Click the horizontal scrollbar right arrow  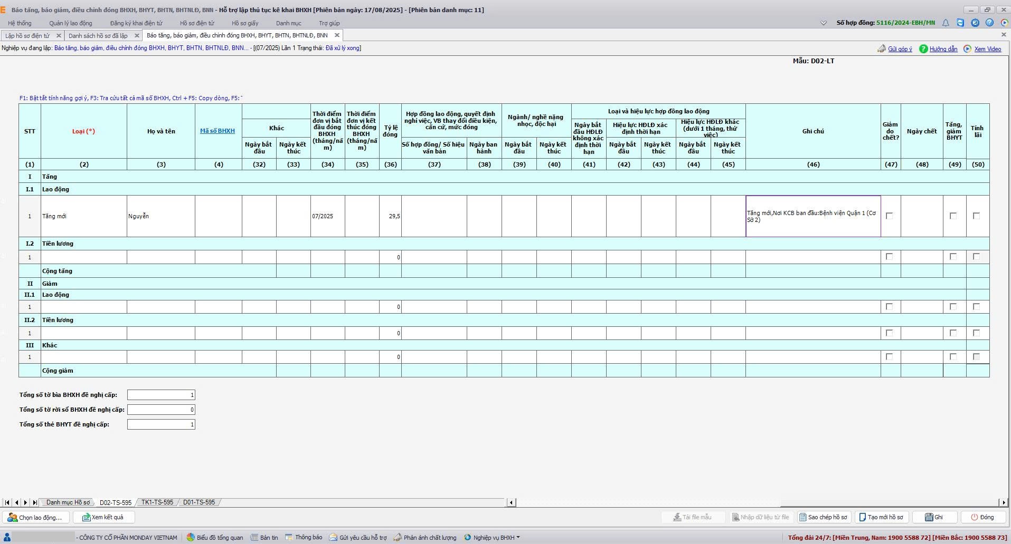(1003, 502)
